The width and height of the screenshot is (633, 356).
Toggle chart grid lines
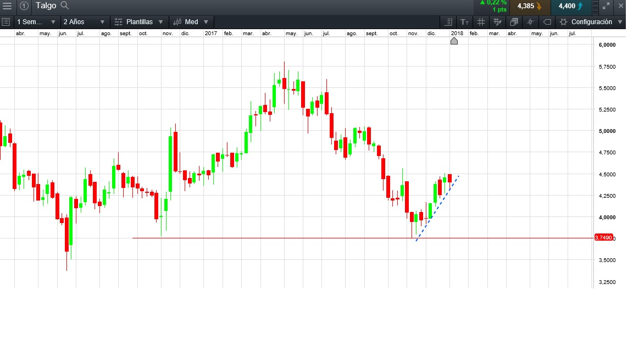(x=481, y=22)
